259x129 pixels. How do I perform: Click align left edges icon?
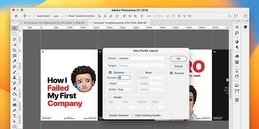[x=100, y=16]
